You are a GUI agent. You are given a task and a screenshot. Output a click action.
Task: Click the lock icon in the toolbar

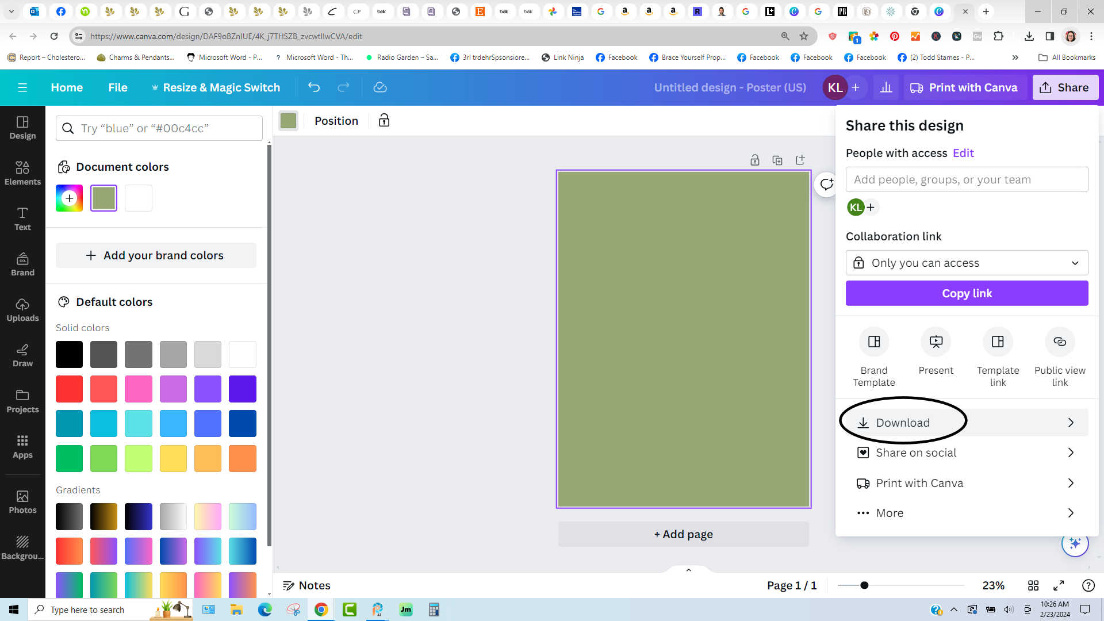[x=384, y=121]
